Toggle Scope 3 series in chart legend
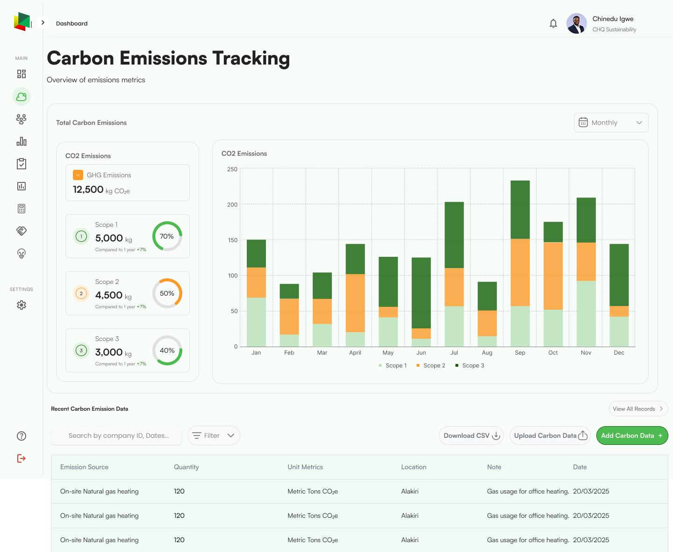This screenshot has width=673, height=552. 469,366
